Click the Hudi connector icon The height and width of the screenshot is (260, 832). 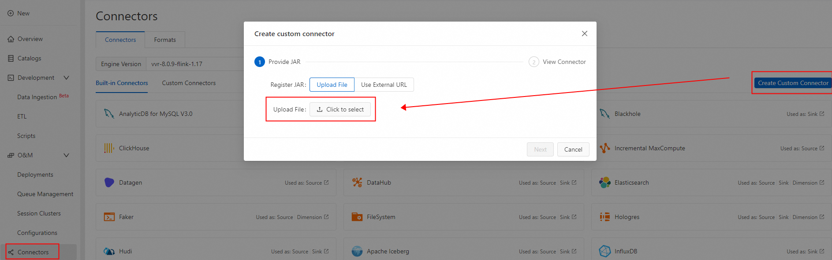(x=109, y=251)
